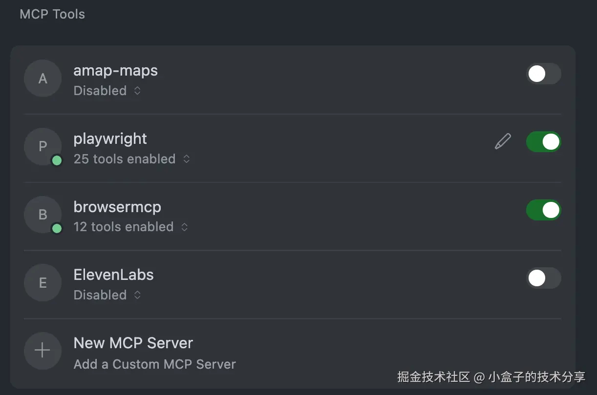Edit playwright server with pencil icon
The height and width of the screenshot is (395, 597).
[x=503, y=142]
